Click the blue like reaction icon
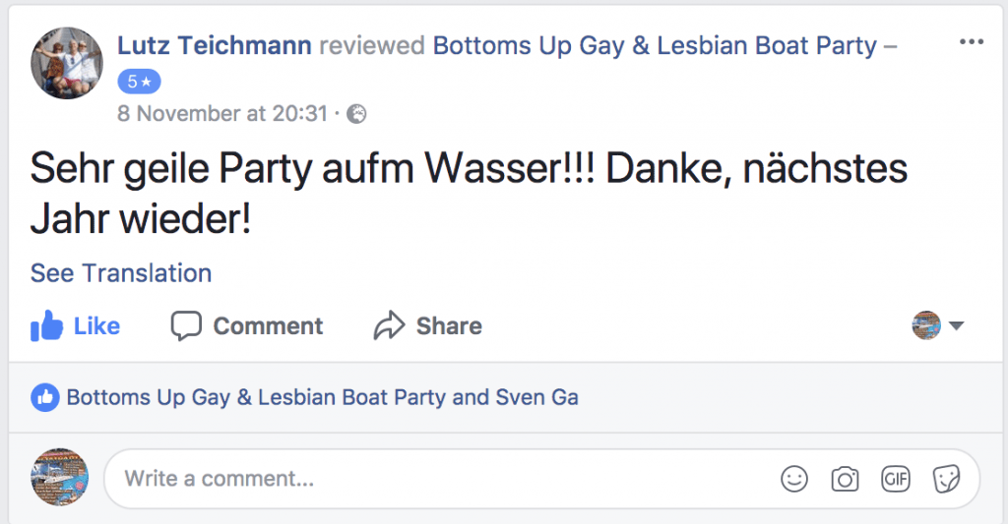 pos(44,398)
